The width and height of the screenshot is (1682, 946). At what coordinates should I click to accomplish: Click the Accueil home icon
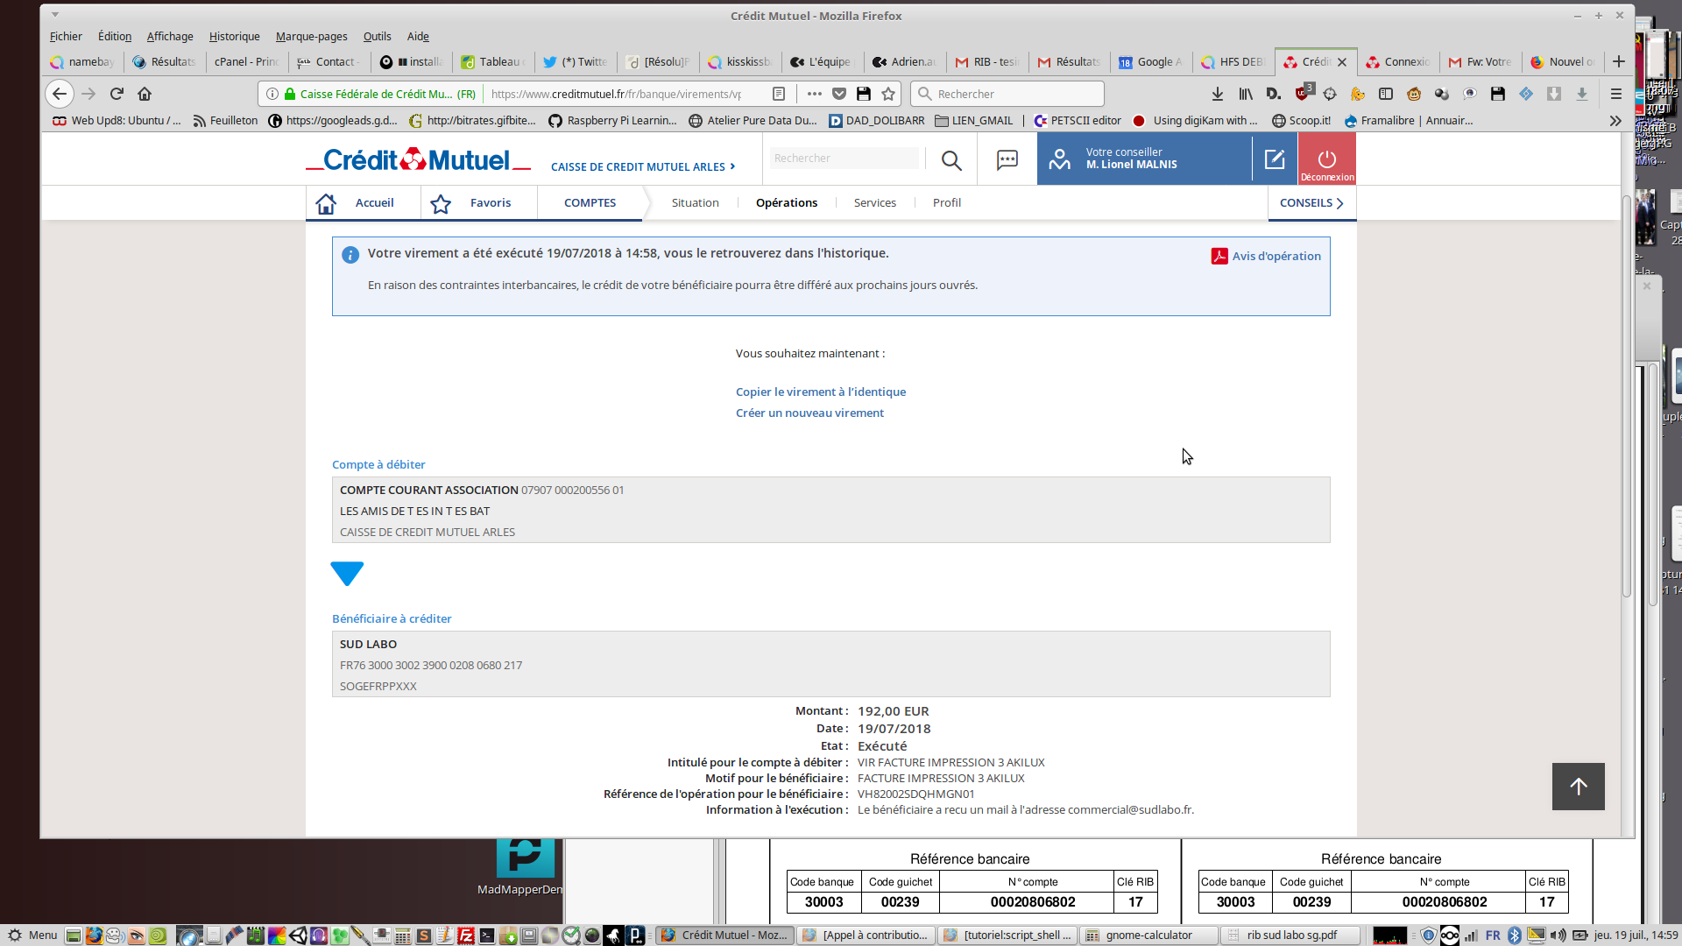(x=326, y=203)
